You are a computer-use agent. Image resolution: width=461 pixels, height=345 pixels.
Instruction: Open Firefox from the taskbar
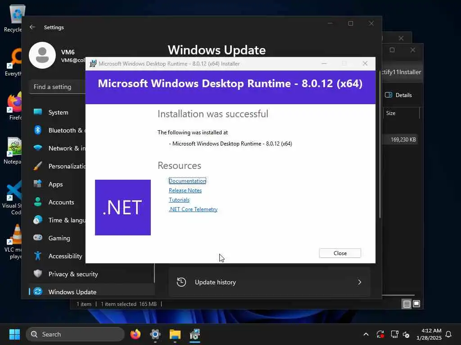[135, 334]
